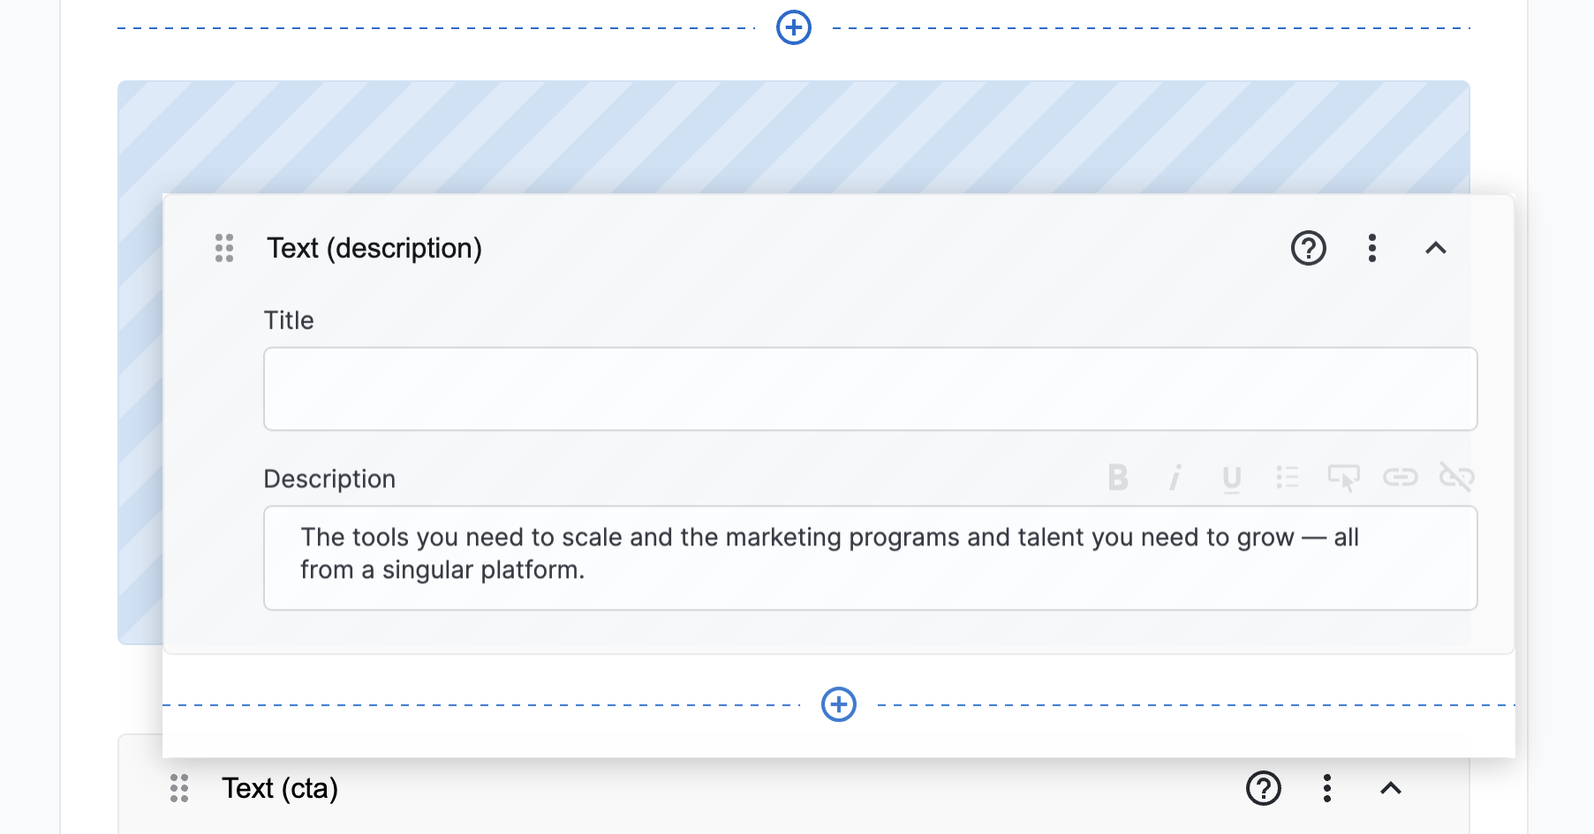Click the button/cursor insert icon in toolbar
This screenshot has width=1594, height=834.
point(1343,477)
